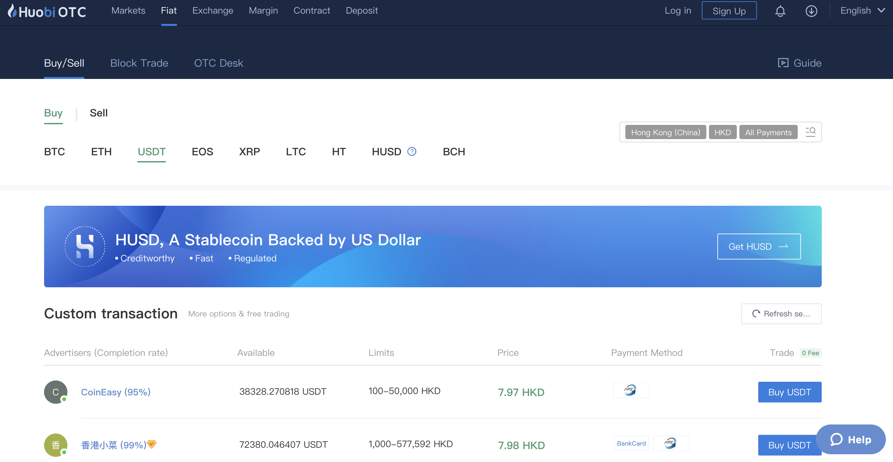Viewport: 893px width, 462px height.
Task: Click the BankCard payment tag
Action: 631,443
